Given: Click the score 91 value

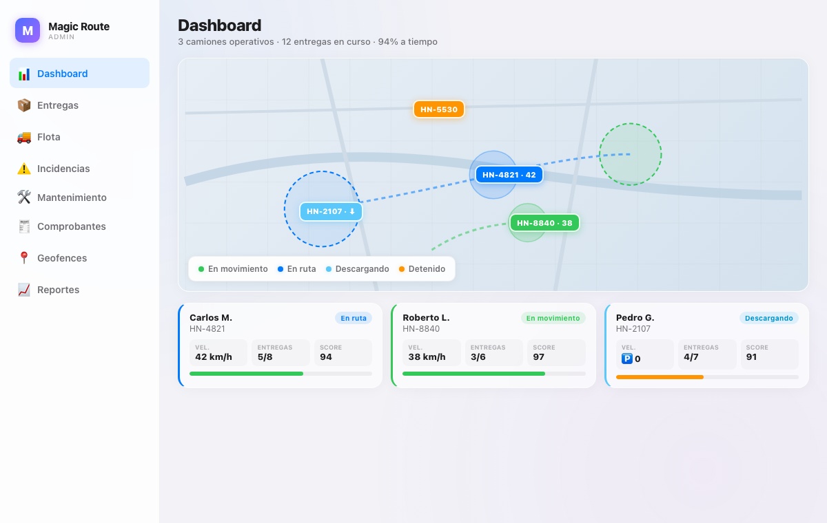Looking at the screenshot, I should 752,357.
